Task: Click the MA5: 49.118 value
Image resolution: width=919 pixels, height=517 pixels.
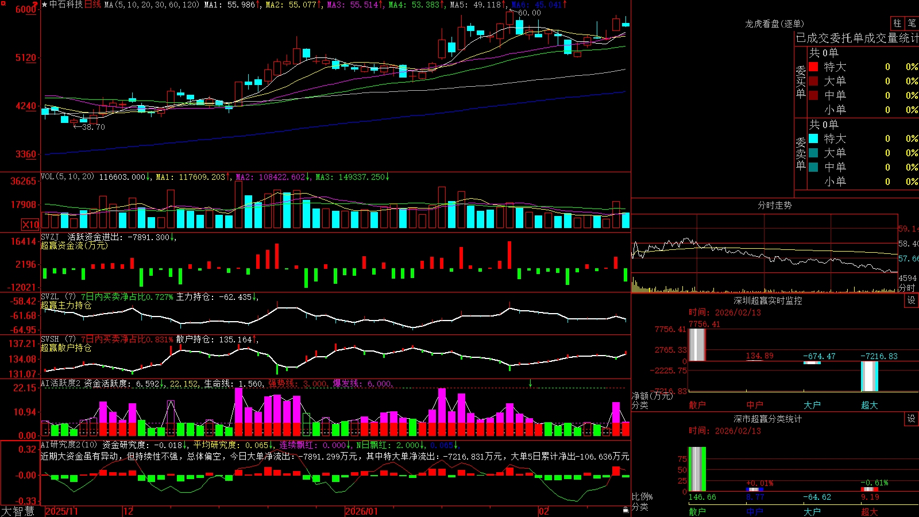Action: (476, 5)
